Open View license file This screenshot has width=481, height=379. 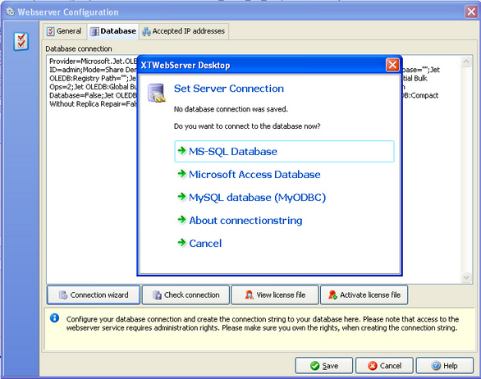click(x=275, y=295)
